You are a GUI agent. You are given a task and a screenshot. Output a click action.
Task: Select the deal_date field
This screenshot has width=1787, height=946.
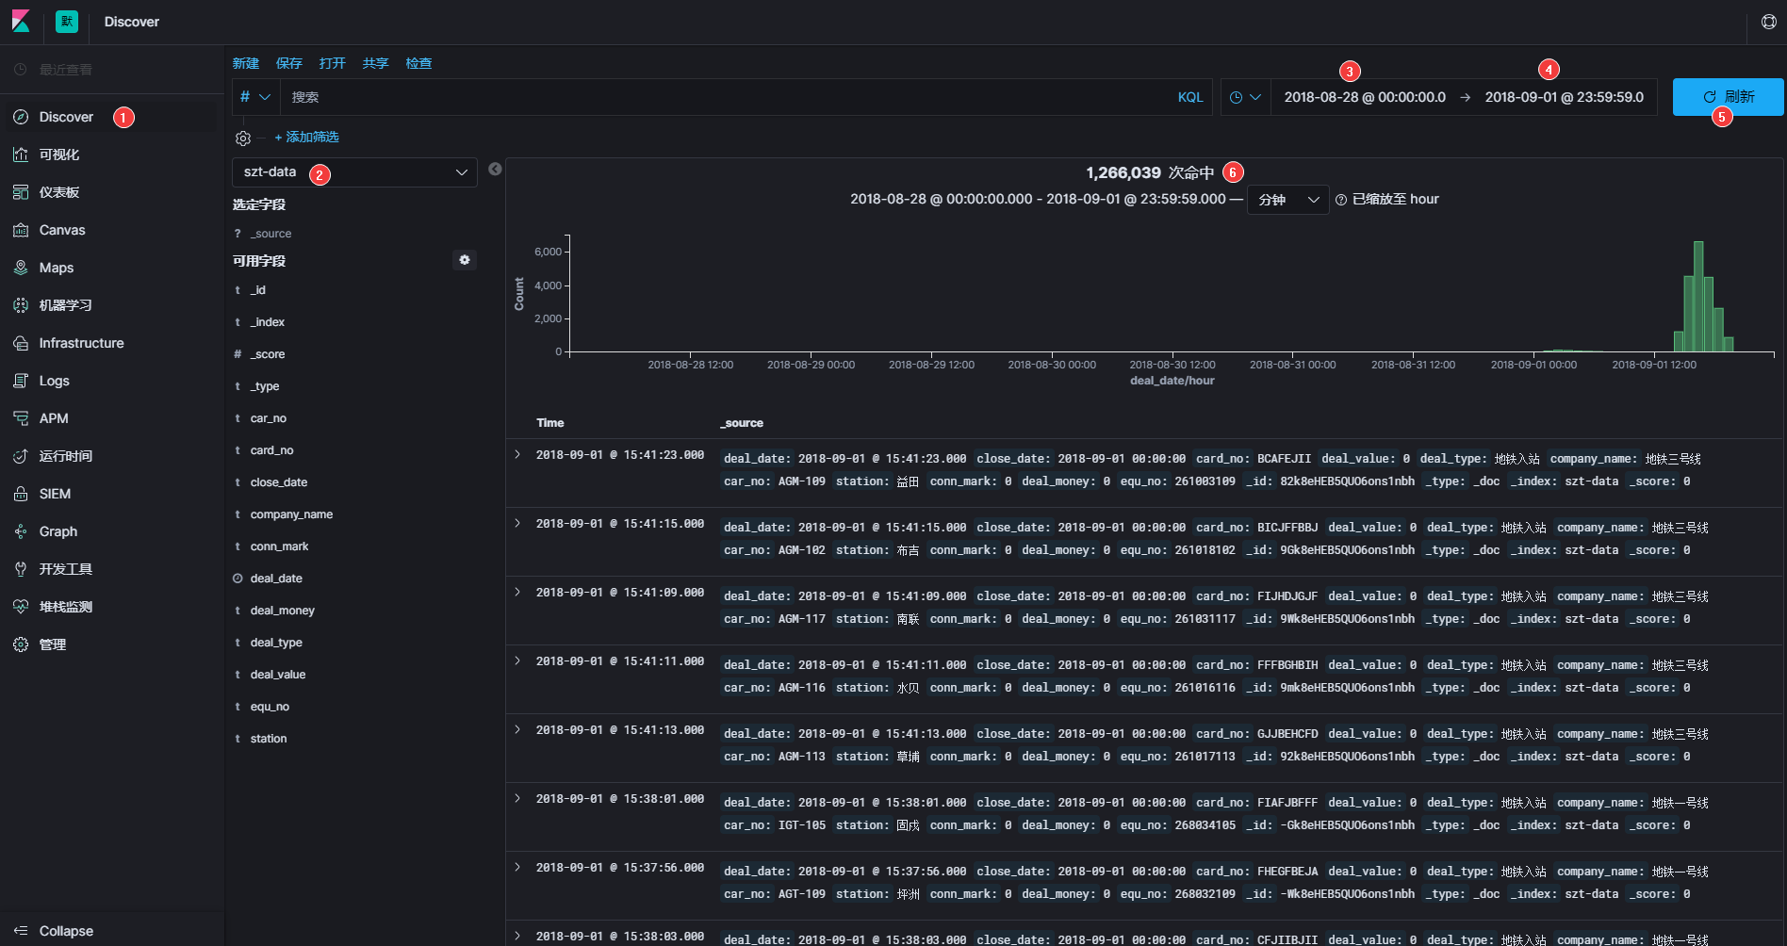276,579
